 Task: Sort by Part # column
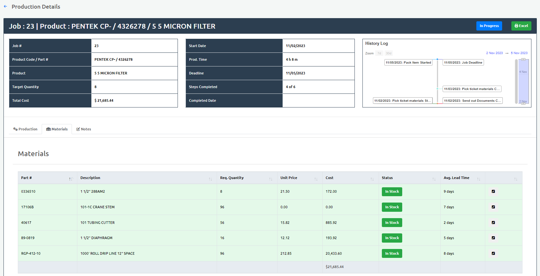(47, 178)
